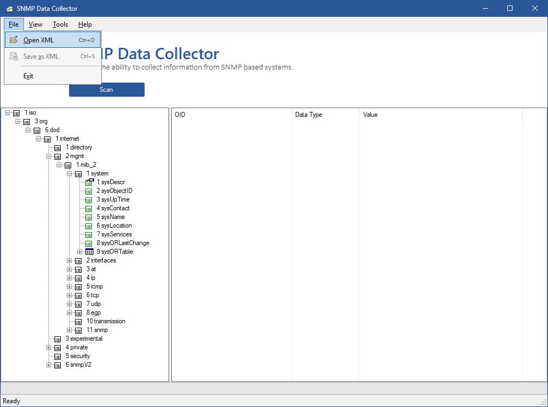Collapse the mib_2 tree node

click(x=59, y=165)
